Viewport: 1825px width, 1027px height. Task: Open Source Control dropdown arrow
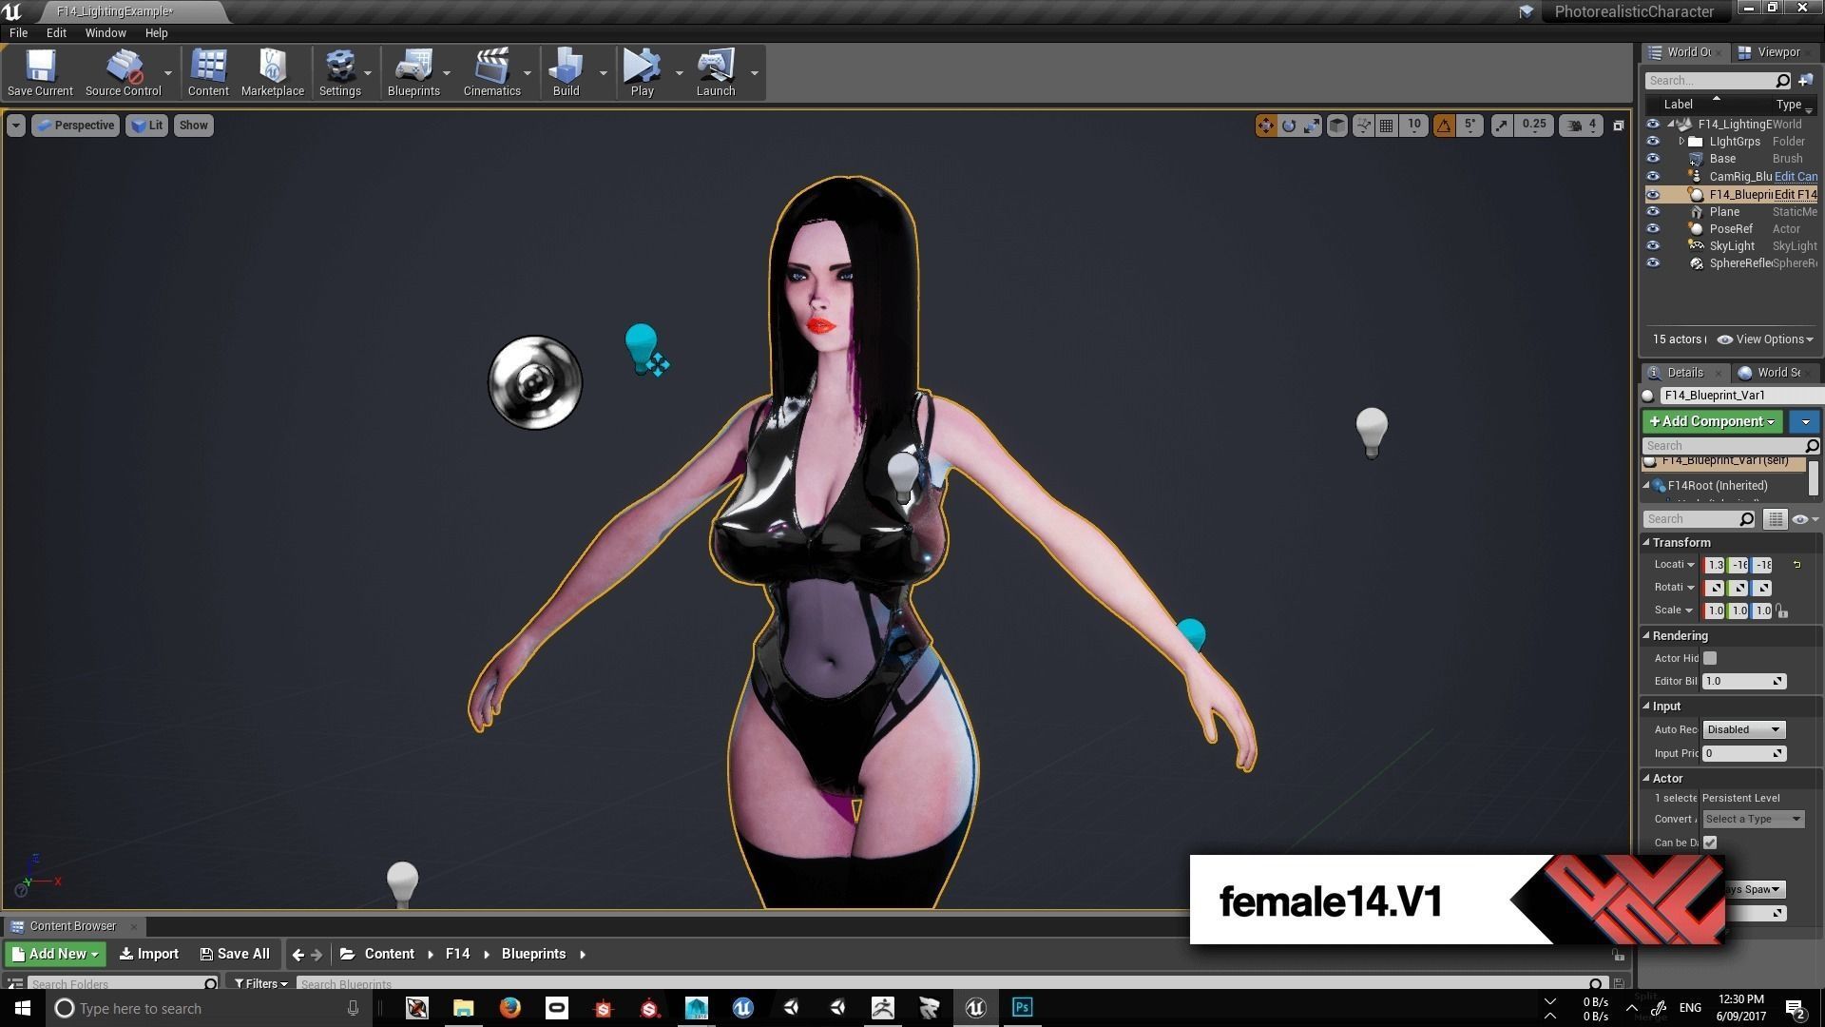(168, 73)
